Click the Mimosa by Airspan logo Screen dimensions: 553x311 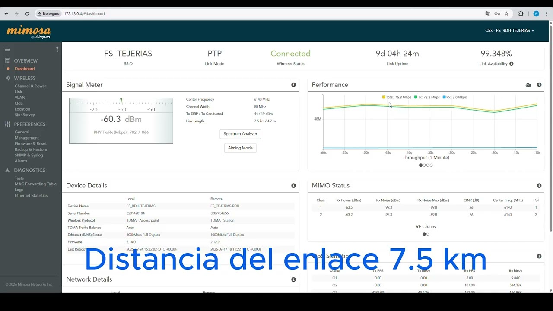[29, 32]
